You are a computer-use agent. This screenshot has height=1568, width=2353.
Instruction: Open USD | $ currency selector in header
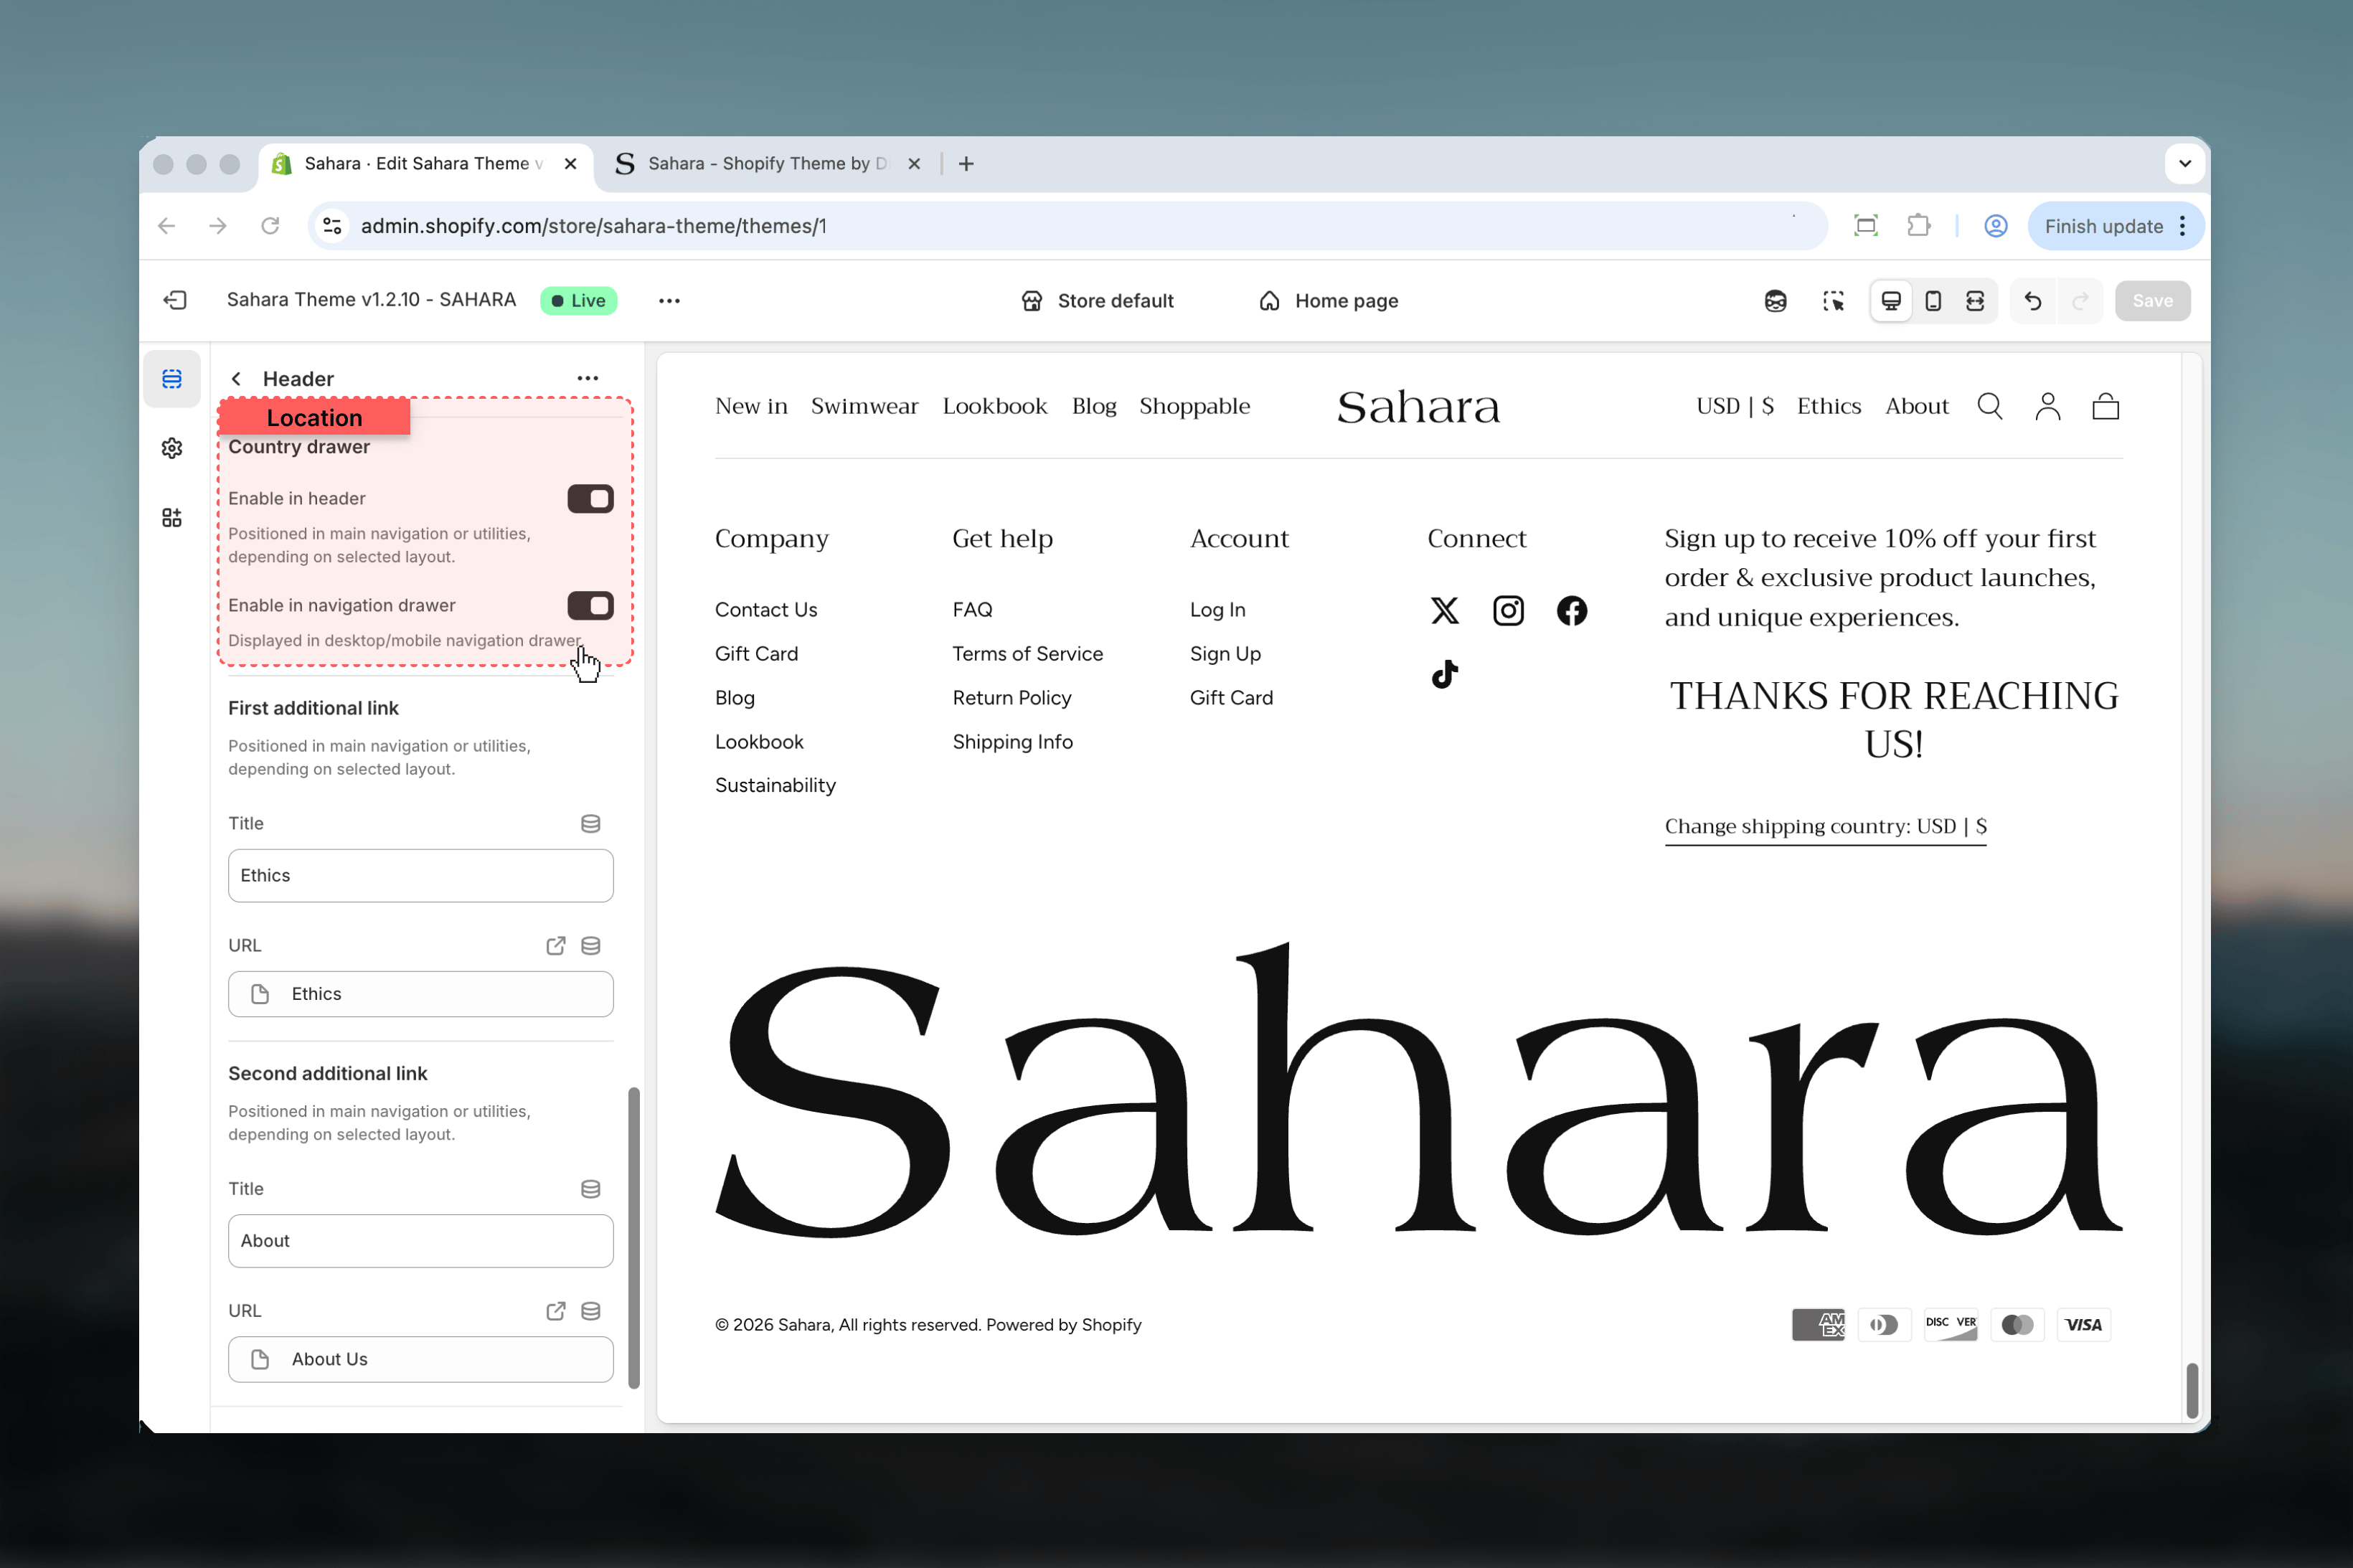tap(1734, 406)
